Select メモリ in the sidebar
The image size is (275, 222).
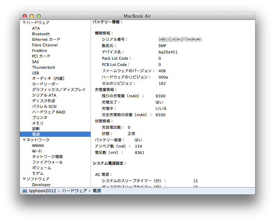point(38,123)
